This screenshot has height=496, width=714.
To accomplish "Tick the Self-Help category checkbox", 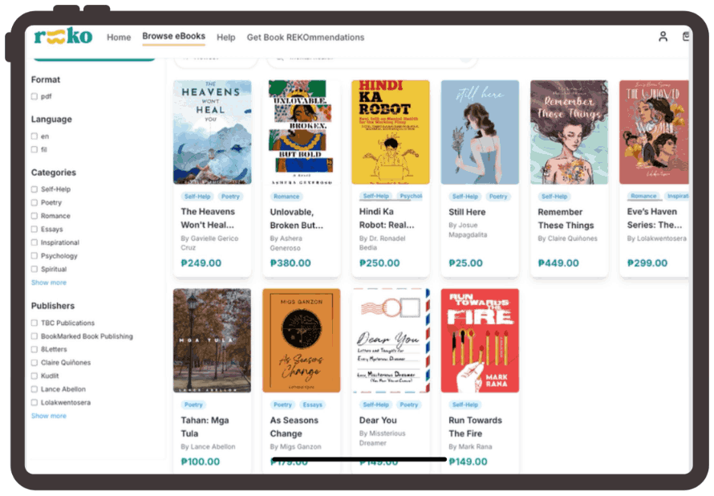I will [34, 189].
